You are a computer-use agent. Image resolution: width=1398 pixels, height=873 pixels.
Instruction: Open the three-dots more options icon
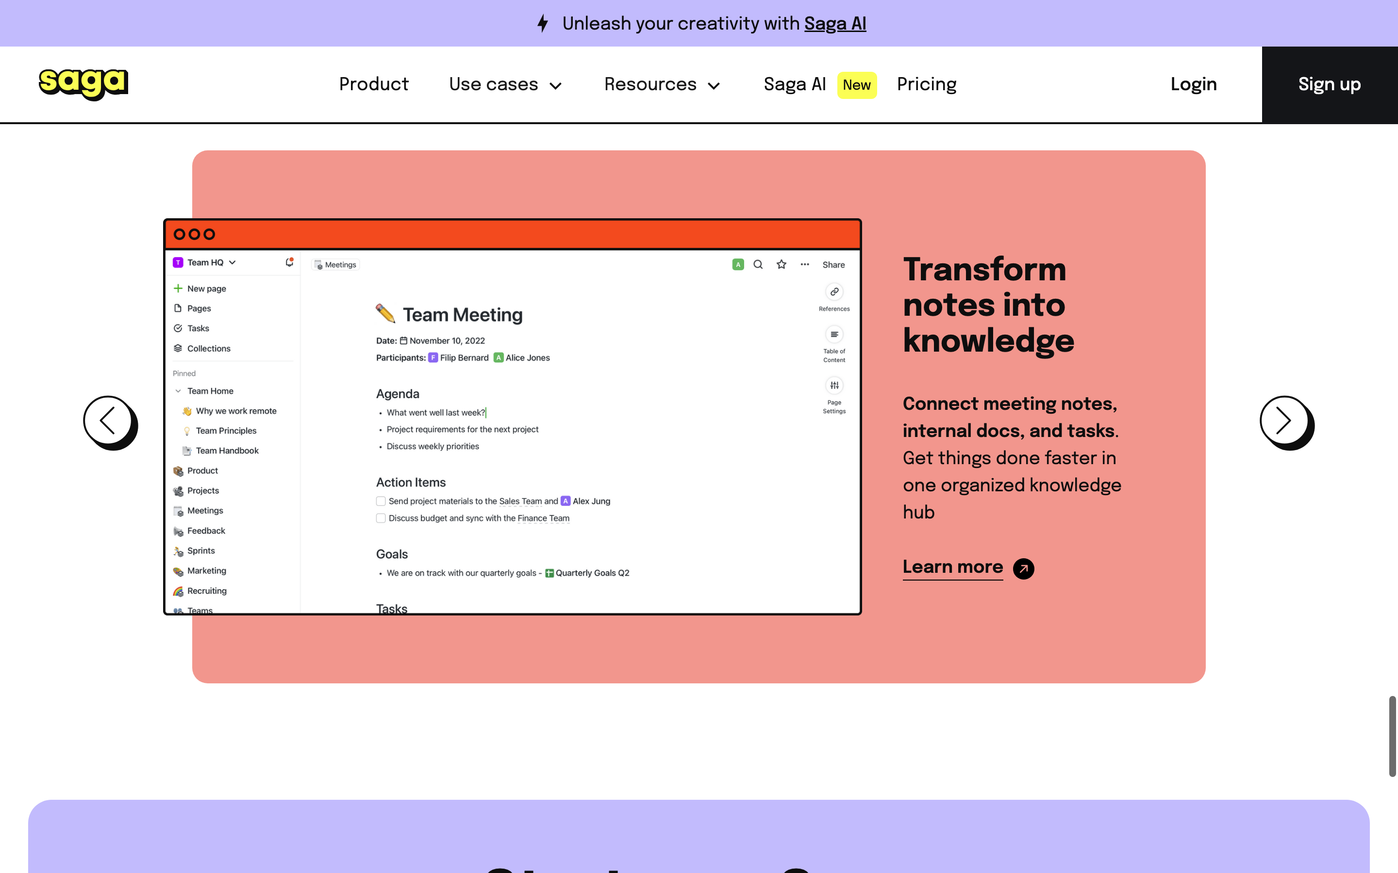pyautogui.click(x=805, y=264)
